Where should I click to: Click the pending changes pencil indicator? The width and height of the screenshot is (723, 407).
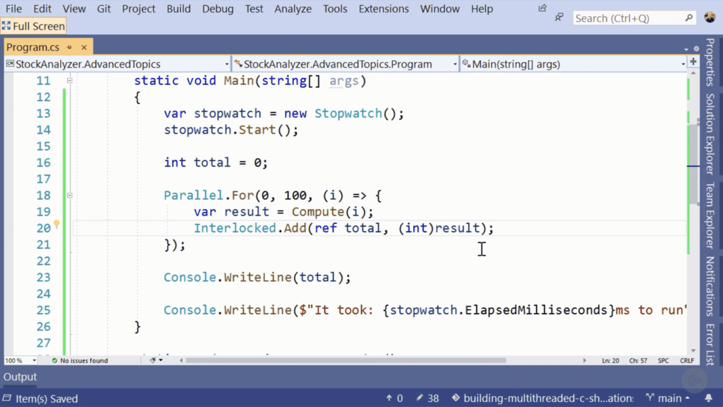(x=427, y=398)
